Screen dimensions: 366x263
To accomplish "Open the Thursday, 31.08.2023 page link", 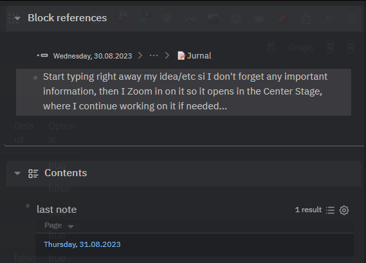I will coord(82,244).
